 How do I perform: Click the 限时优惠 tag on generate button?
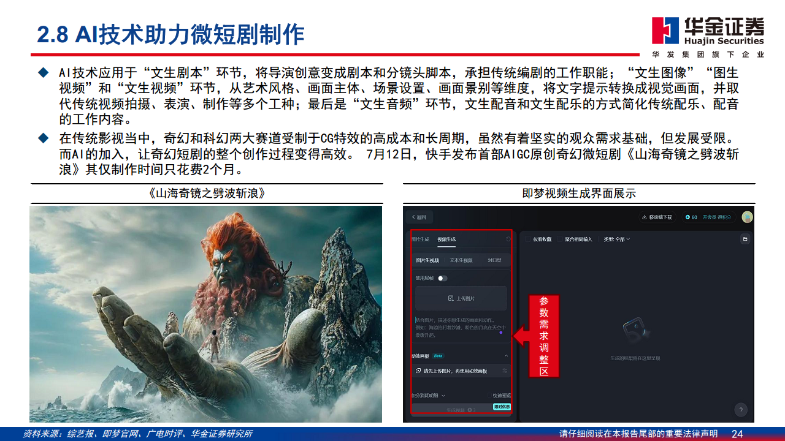502,407
